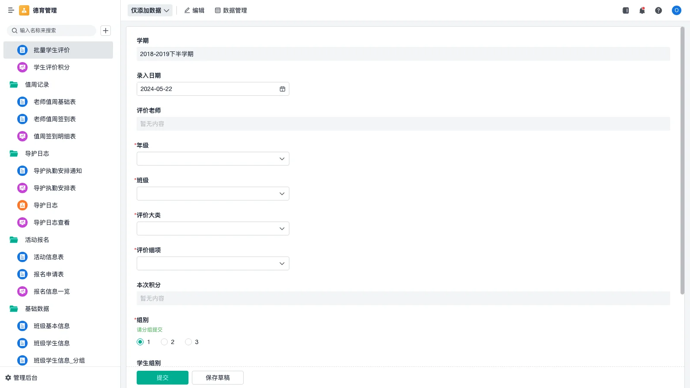This screenshot has width=690, height=388.
Task: Click the user avatar icon
Action: click(x=676, y=10)
